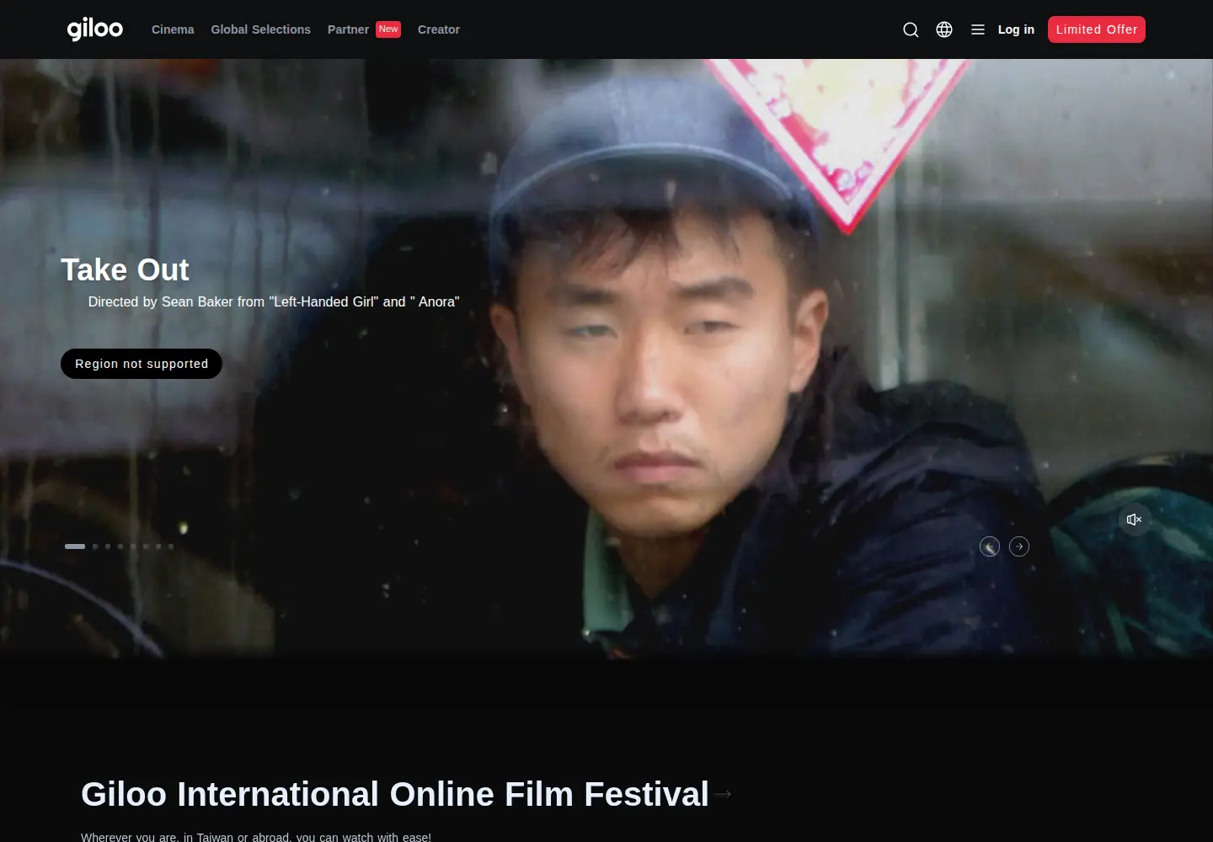The image size is (1213, 842).
Task: Open the Global Selections menu item
Action: coord(260,29)
